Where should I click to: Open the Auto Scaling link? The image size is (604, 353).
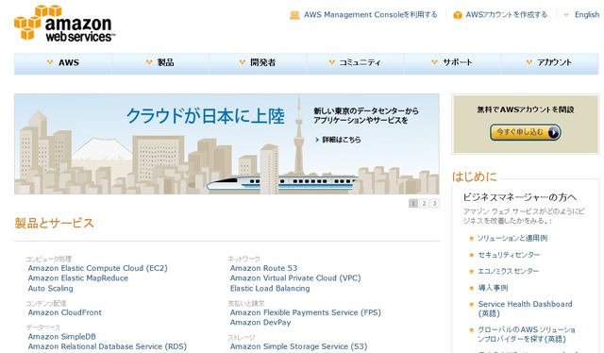pos(50,288)
